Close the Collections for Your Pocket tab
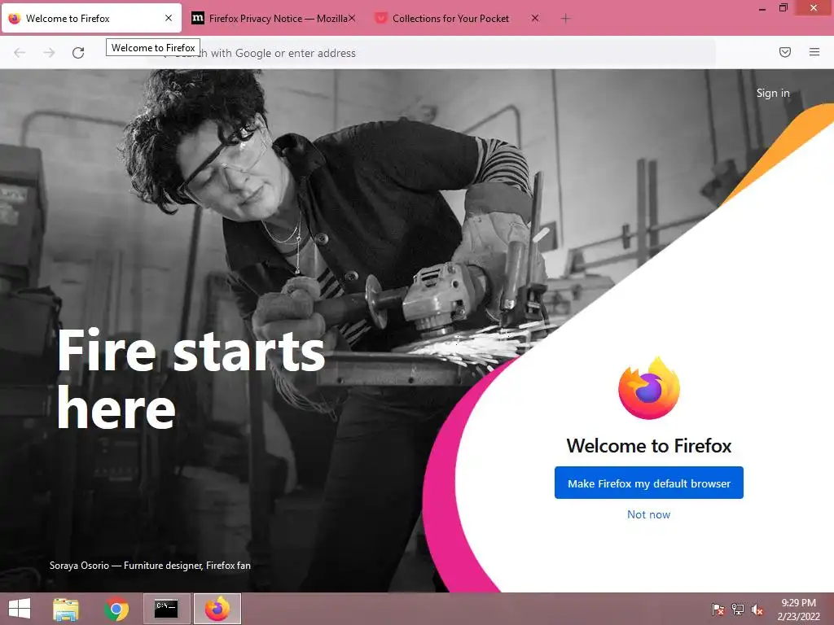The image size is (834, 625). click(535, 18)
